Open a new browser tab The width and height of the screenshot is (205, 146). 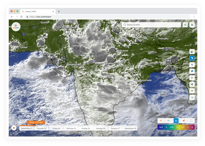[59, 12]
